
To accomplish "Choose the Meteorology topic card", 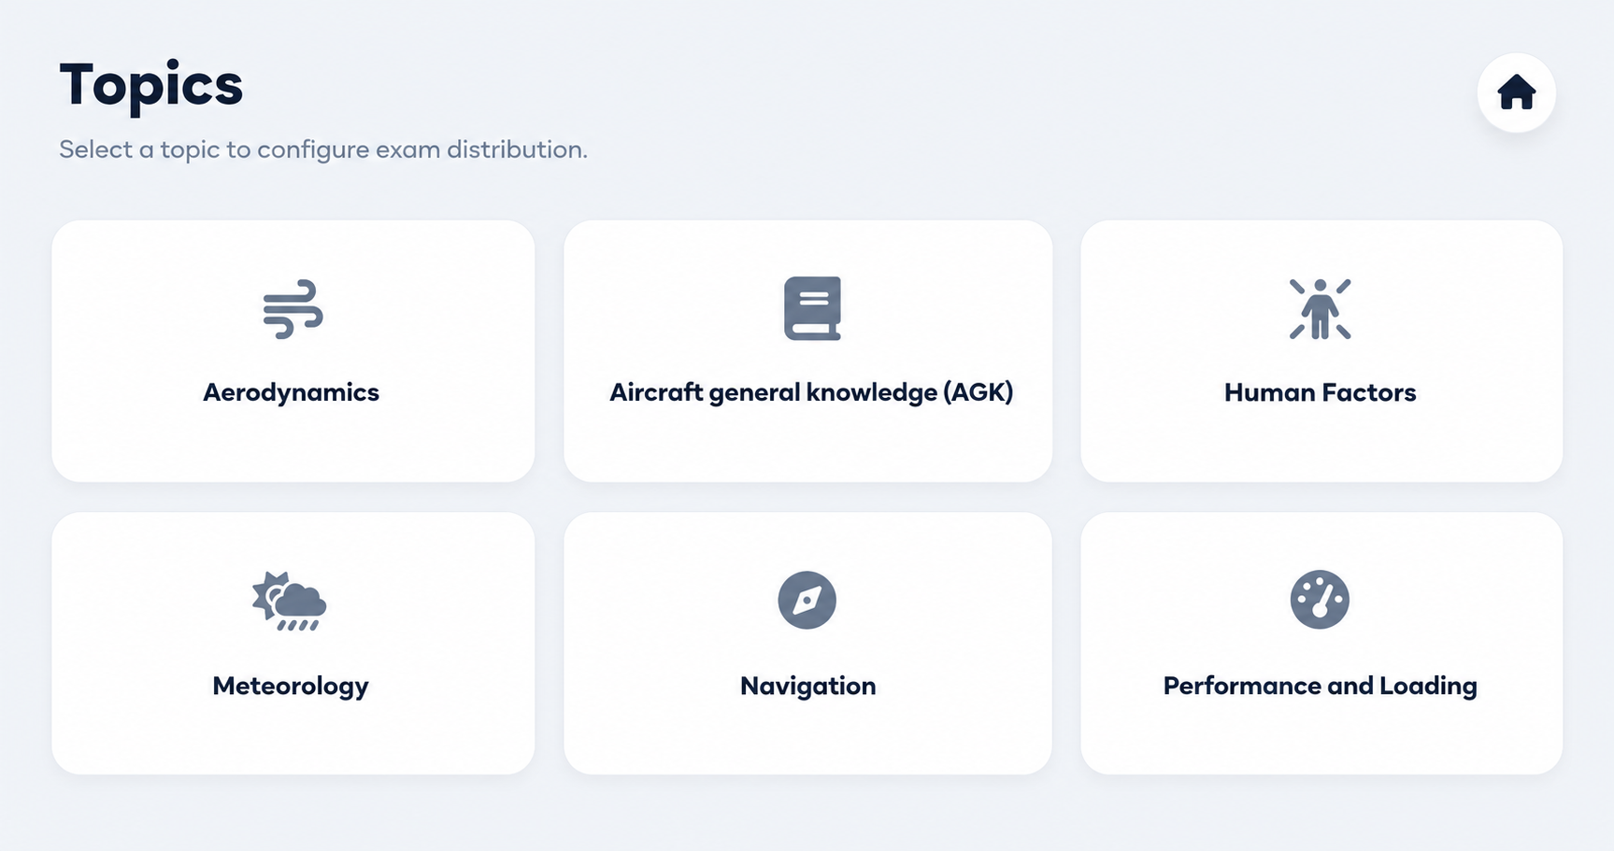I will click(x=293, y=643).
